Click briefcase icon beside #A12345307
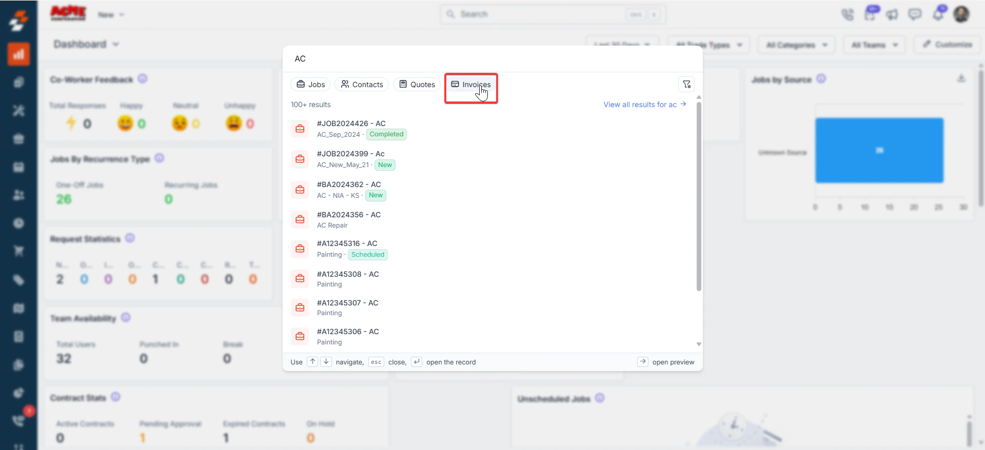Viewport: 985px width, 450px height. [300, 308]
